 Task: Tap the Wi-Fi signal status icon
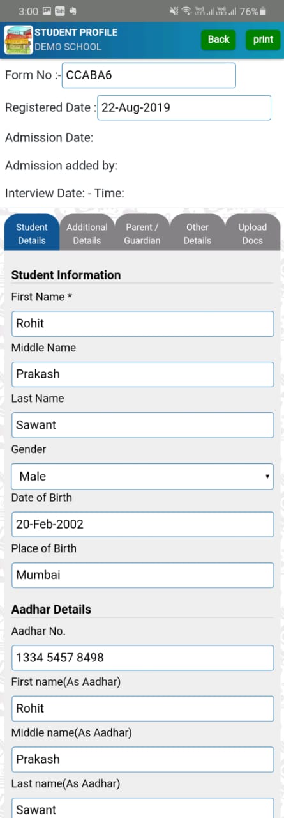point(186,11)
